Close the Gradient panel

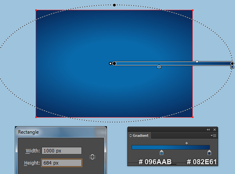coord(215,129)
